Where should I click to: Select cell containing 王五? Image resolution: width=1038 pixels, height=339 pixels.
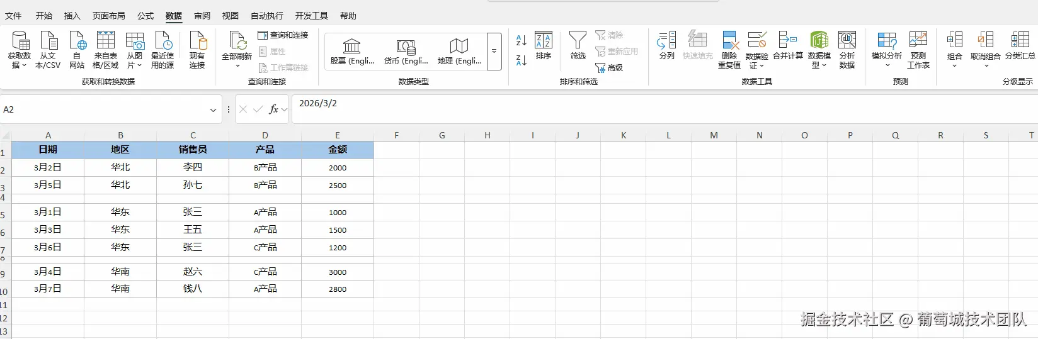click(193, 230)
